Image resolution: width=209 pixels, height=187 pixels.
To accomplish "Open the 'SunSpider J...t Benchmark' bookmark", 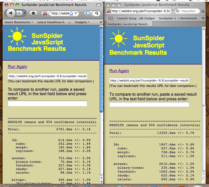I will 178,18.
